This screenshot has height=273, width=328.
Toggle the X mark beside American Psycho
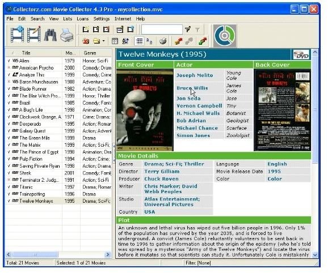[x=9, y=67]
